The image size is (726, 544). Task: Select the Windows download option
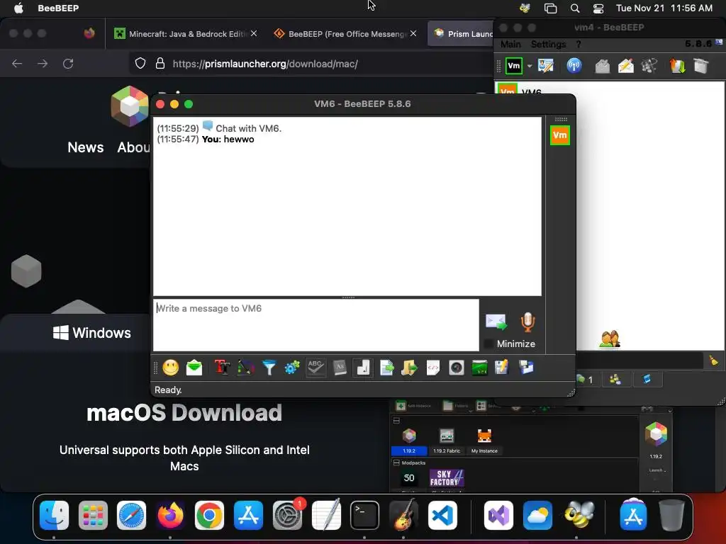(92, 333)
